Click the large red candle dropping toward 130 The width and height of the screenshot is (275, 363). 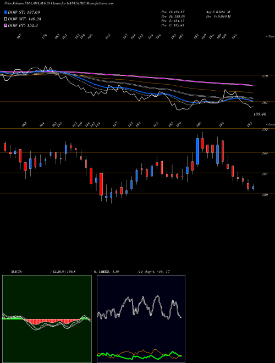[x=101, y=184]
